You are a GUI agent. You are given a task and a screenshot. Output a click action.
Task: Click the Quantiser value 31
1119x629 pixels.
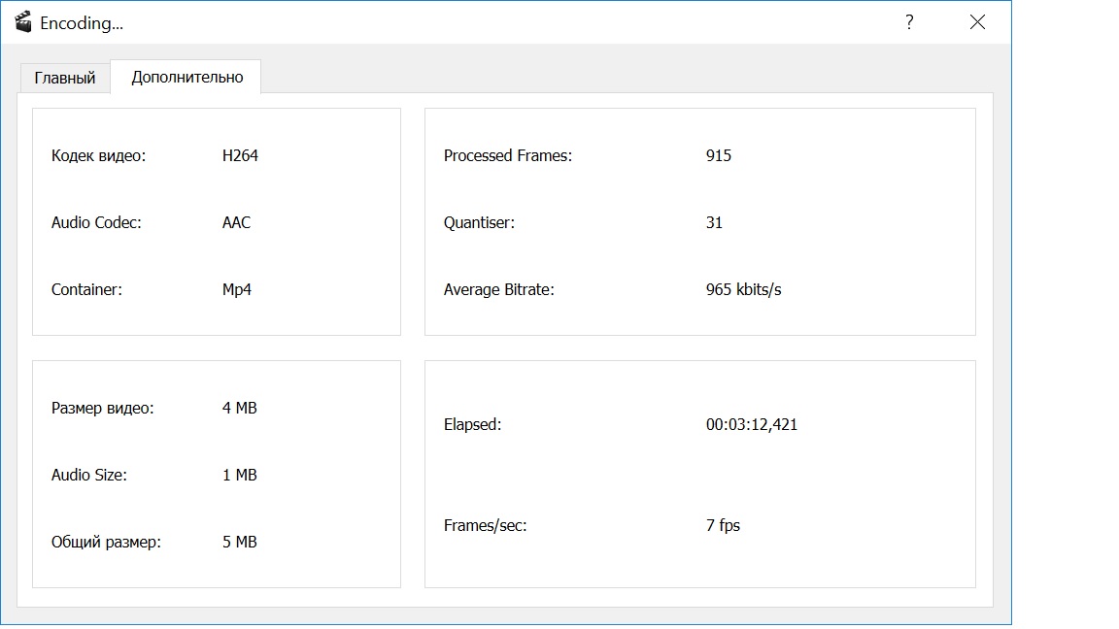point(714,222)
